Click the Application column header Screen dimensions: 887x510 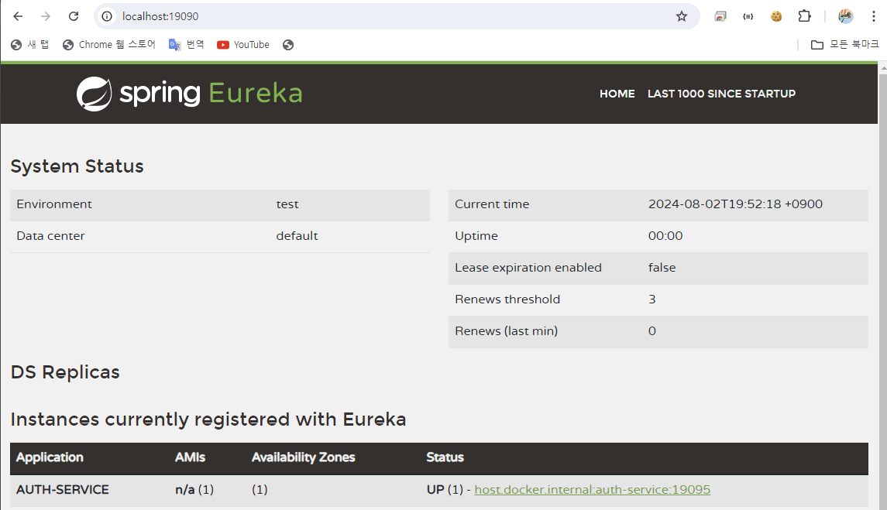coord(50,457)
